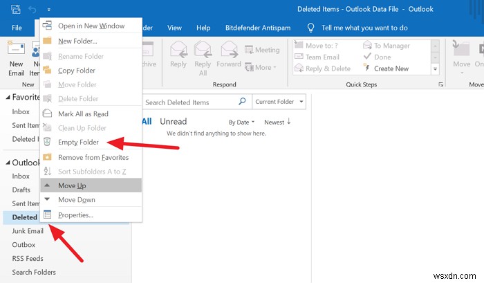Click the Tell me lightbulb icon
The width and height of the screenshot is (484, 283).
(x=310, y=28)
